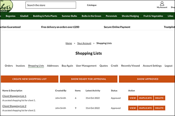Screen dimensions: 175x116
Task: Open the Catalogue link in header
Action: pyautogui.click(x=92, y=5)
